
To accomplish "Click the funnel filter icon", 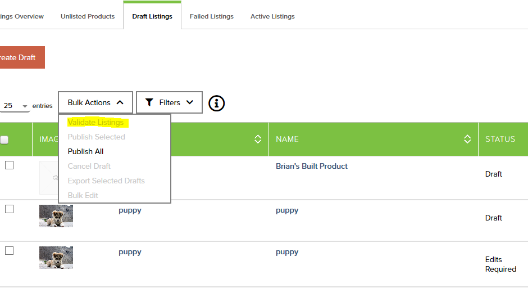I will click(149, 102).
